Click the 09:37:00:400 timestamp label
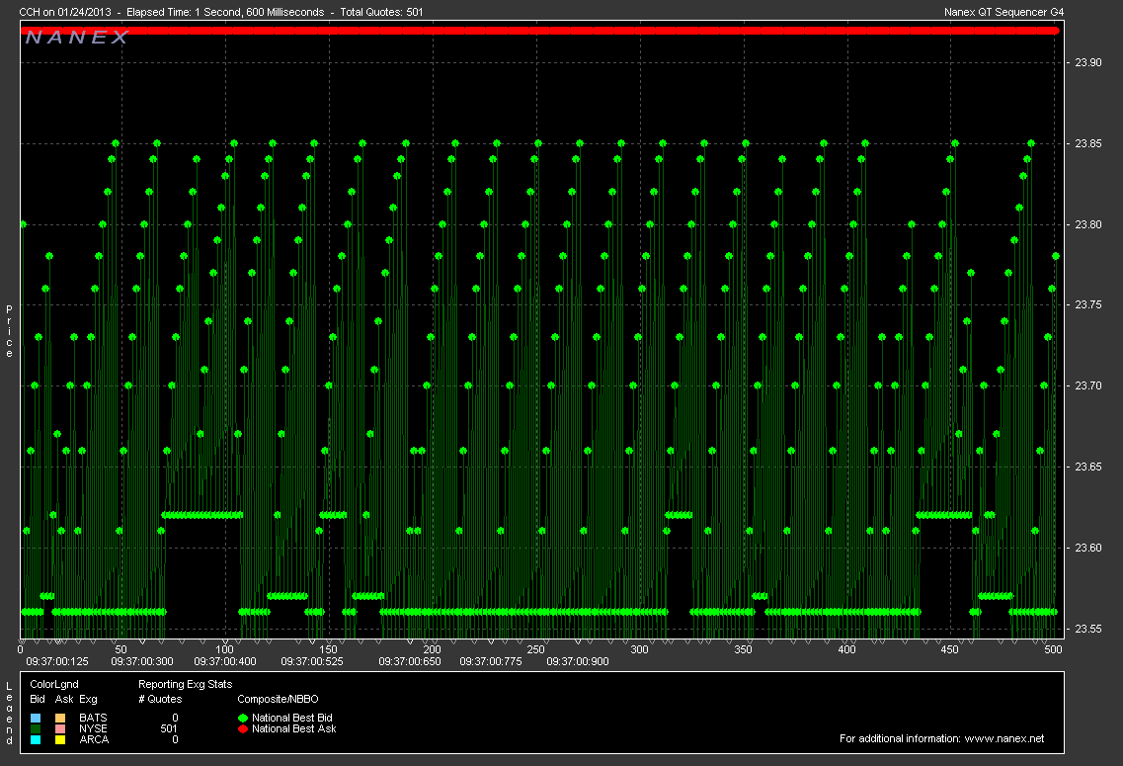The image size is (1123, 766). click(x=225, y=661)
